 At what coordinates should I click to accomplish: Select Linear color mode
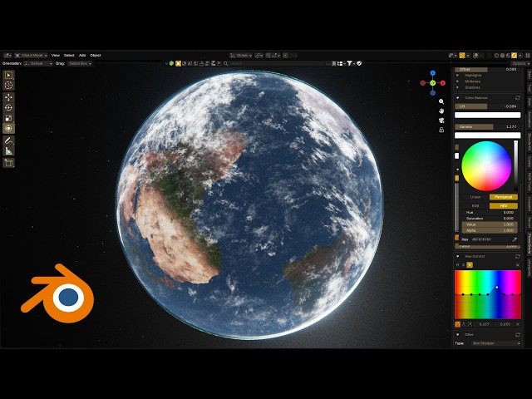tap(475, 197)
